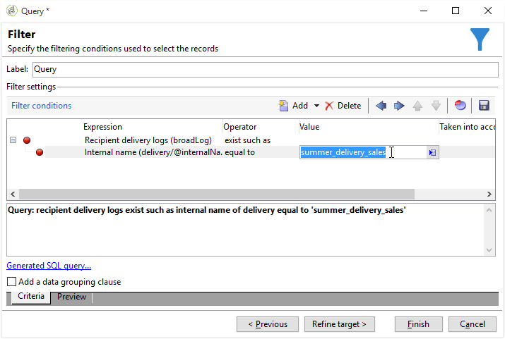505x339 pixels.
Task: Click query description scroll up arrow
Action: tap(489, 210)
